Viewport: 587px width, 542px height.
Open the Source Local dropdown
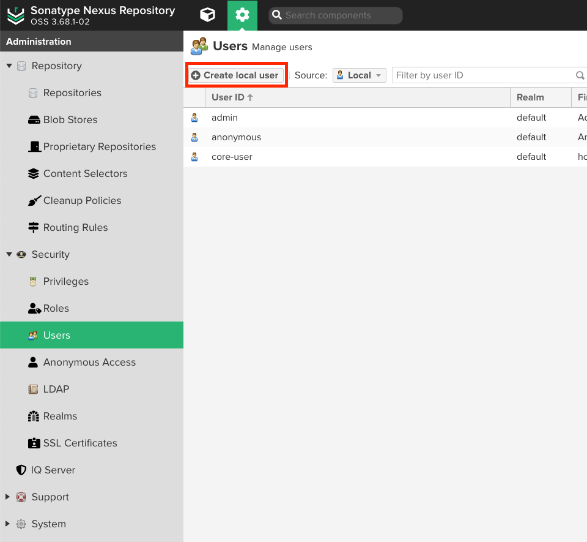(x=360, y=75)
